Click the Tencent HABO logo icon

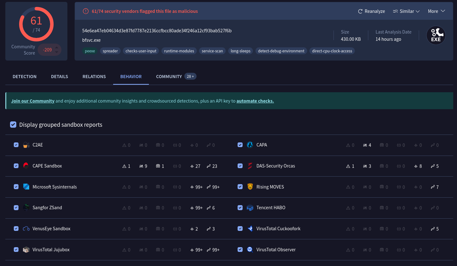point(250,208)
